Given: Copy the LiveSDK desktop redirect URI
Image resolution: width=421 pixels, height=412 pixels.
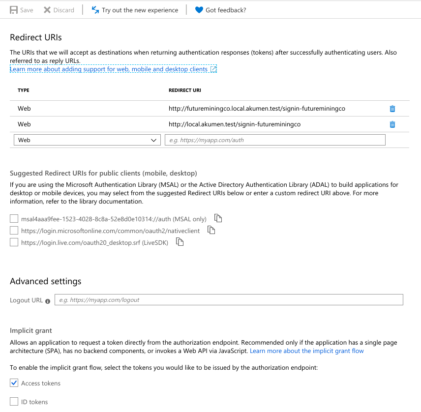Looking at the screenshot, I should pos(180,242).
